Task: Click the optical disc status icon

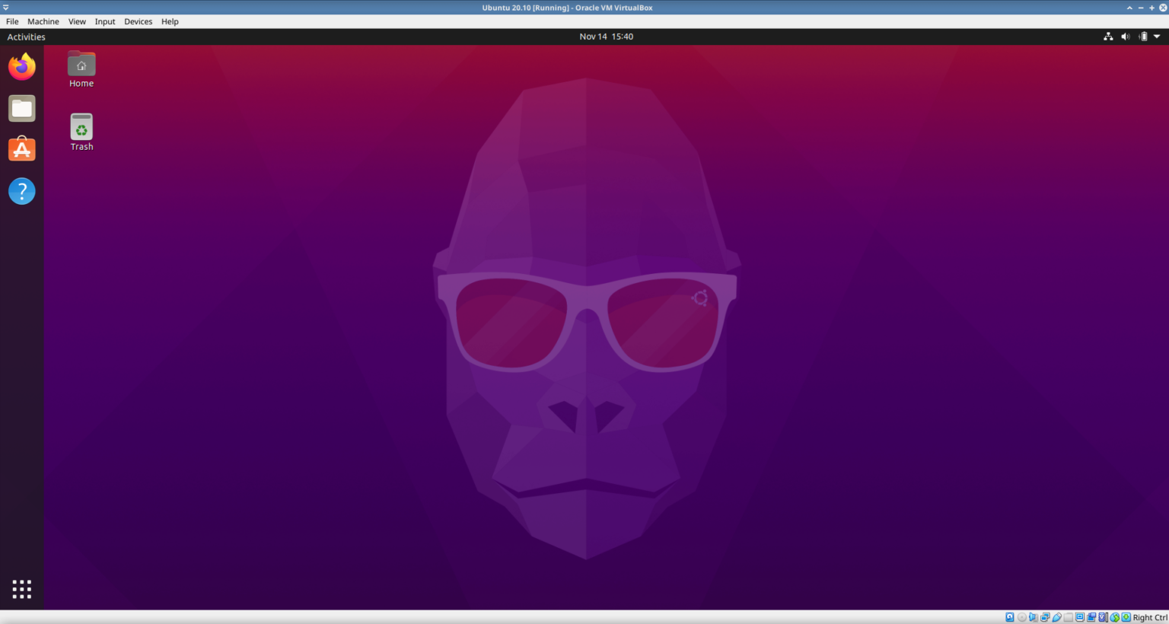Action: point(1022,617)
